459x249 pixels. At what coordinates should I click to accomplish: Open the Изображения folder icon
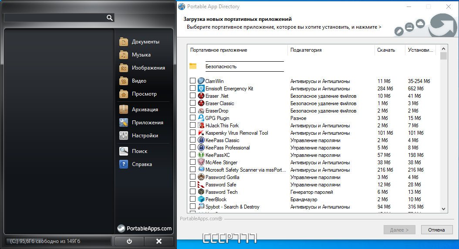(124, 68)
